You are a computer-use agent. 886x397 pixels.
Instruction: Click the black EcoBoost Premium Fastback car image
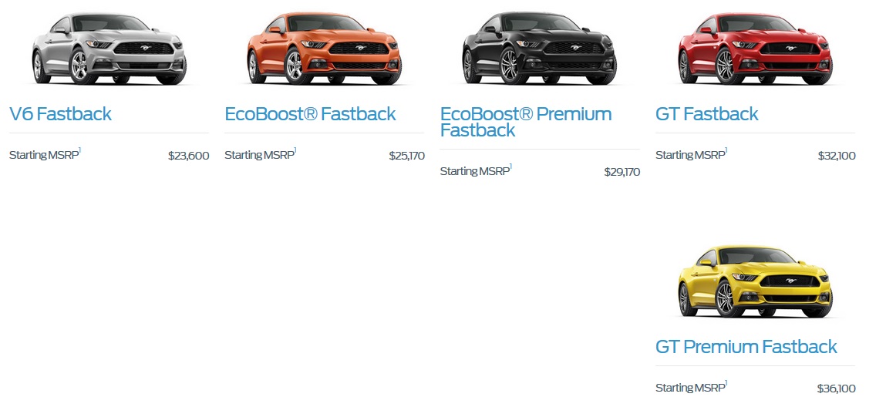click(x=539, y=49)
